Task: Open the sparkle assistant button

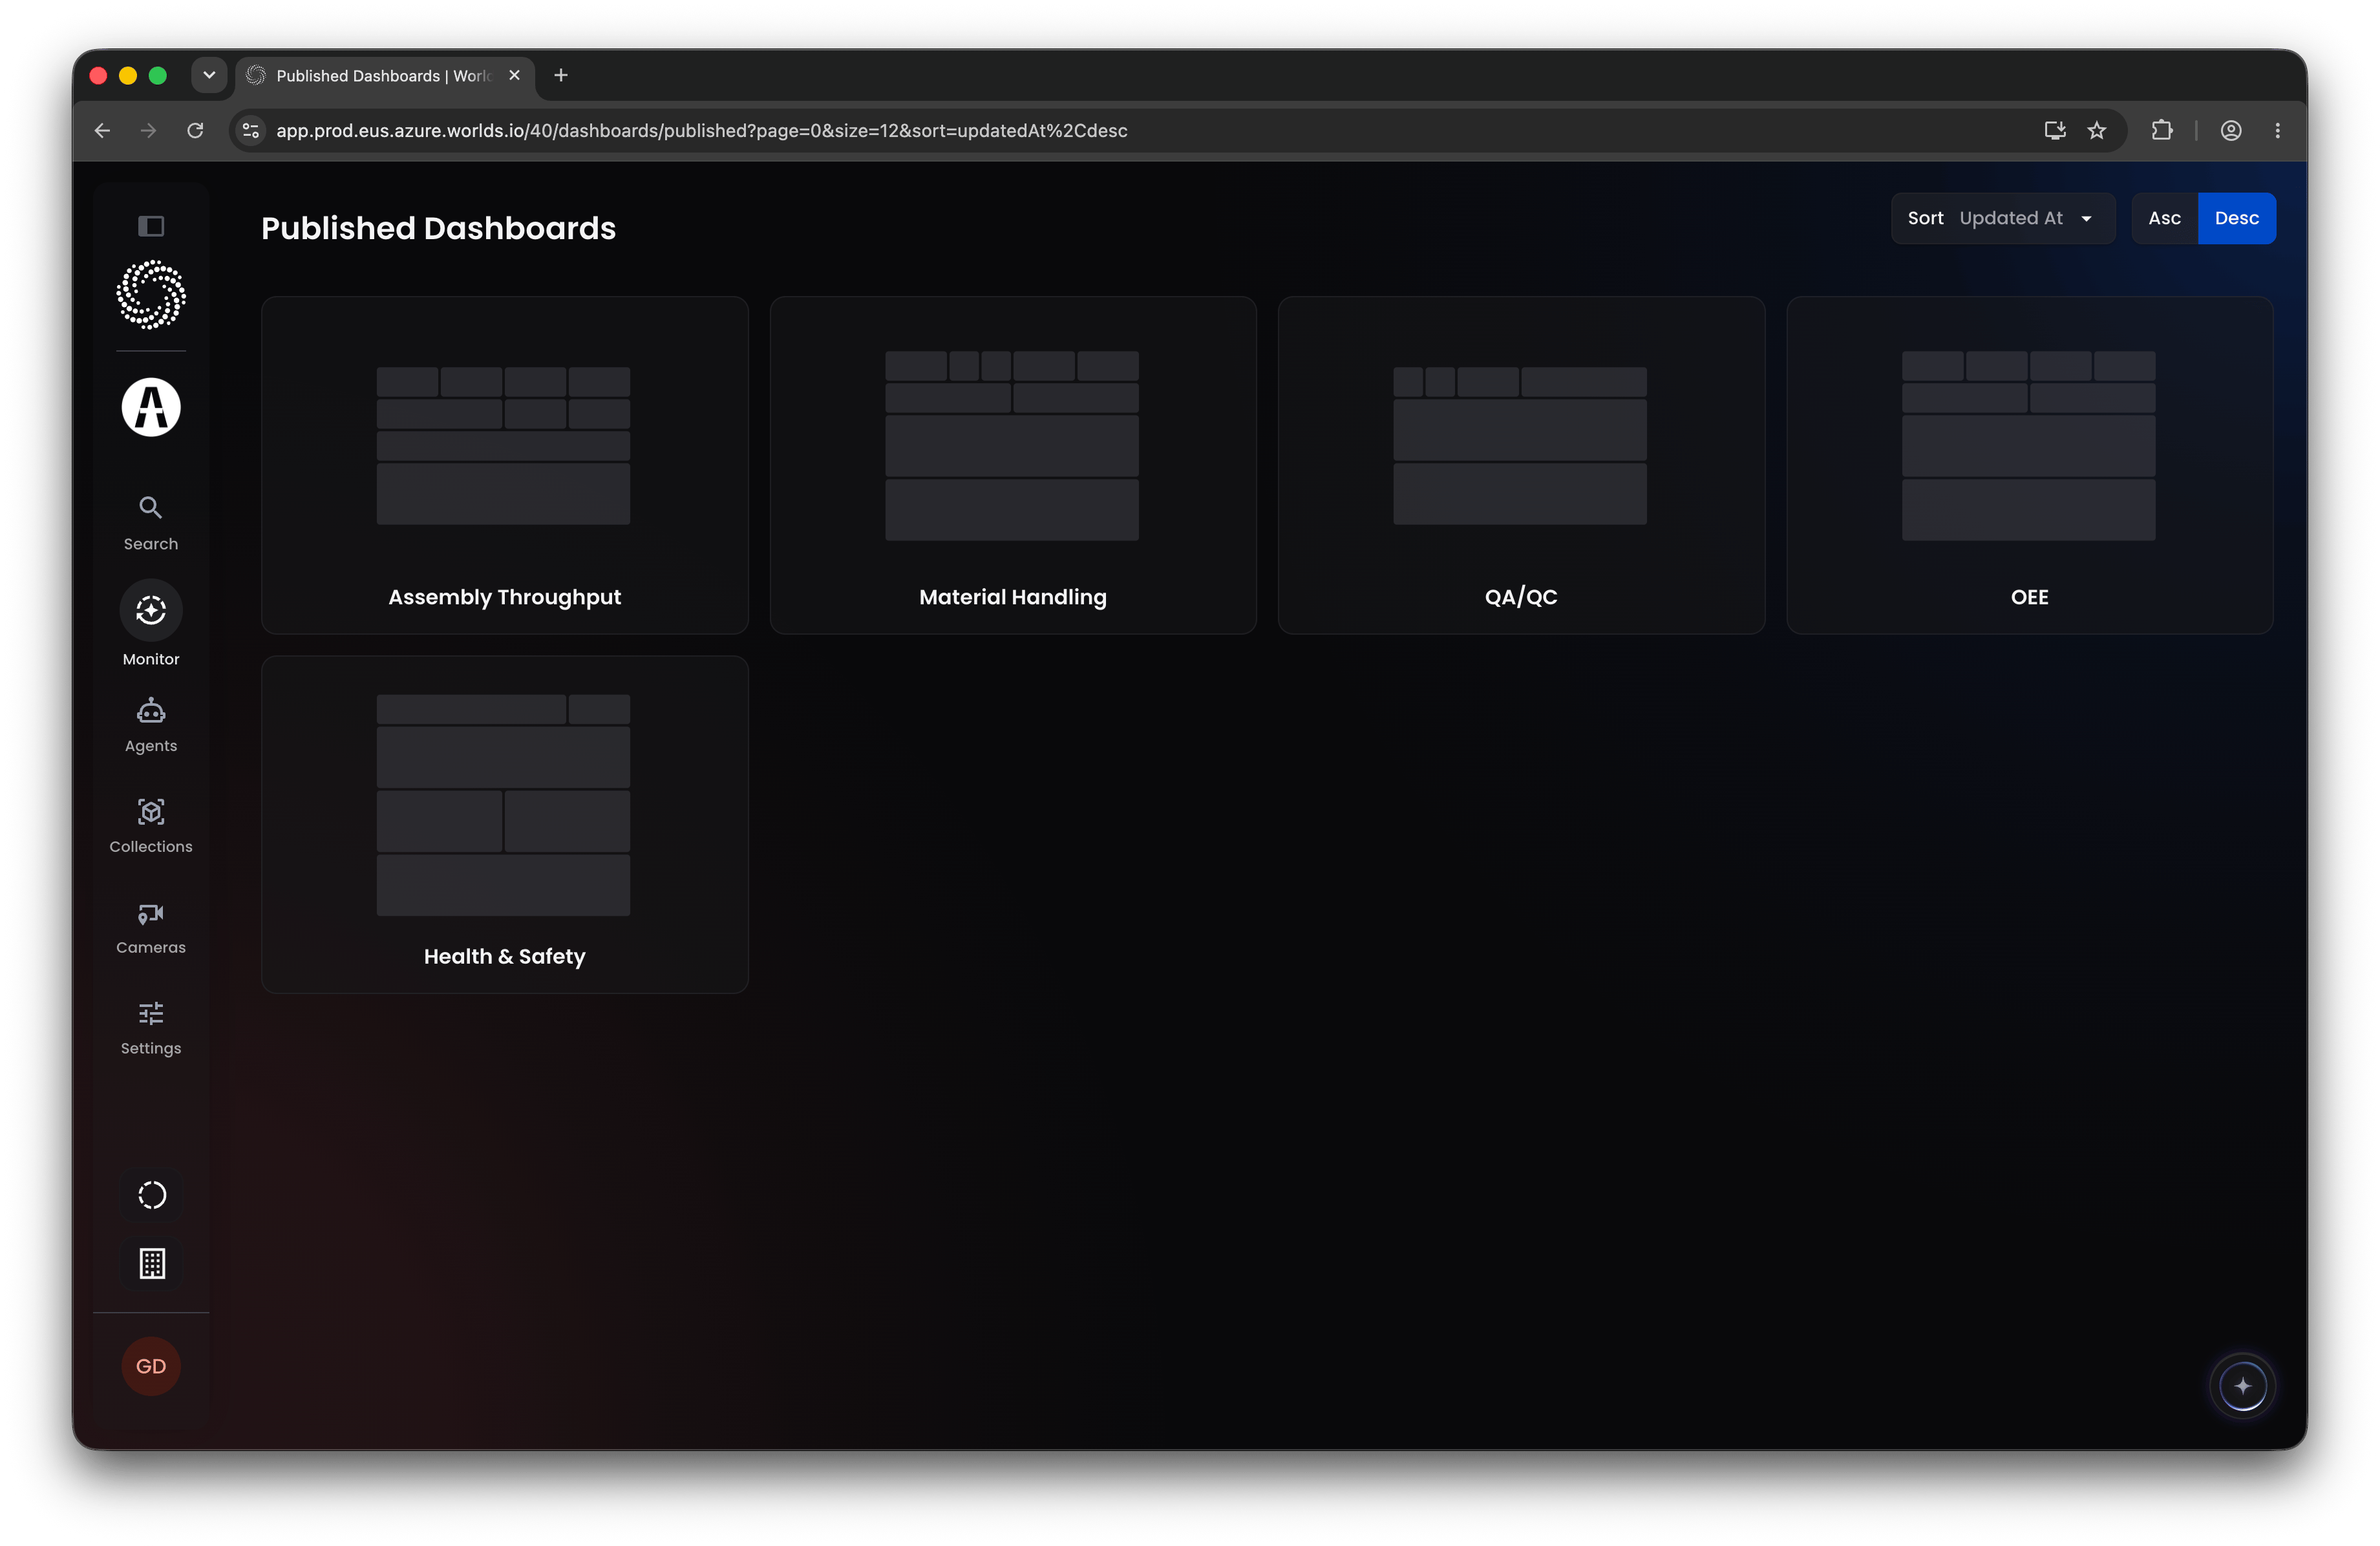Action: [2242, 1386]
